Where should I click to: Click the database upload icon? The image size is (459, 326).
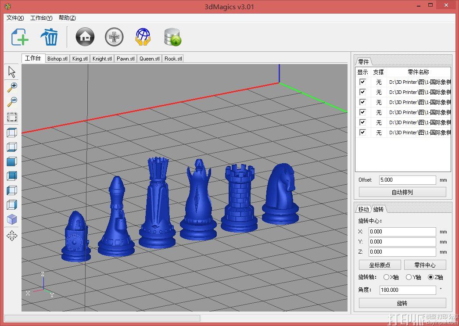point(173,37)
